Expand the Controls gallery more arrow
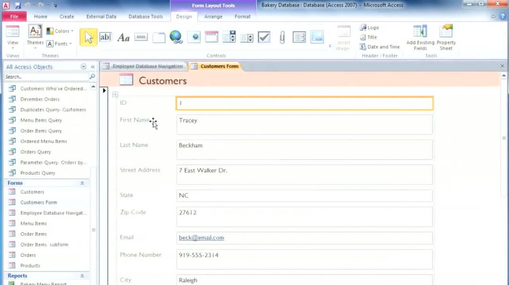This screenshot has height=285, width=509. click(x=330, y=46)
